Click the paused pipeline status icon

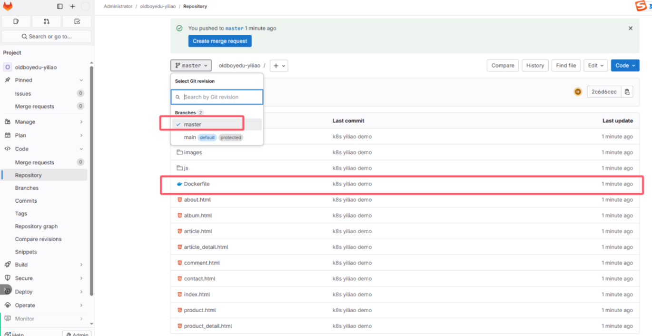578,92
